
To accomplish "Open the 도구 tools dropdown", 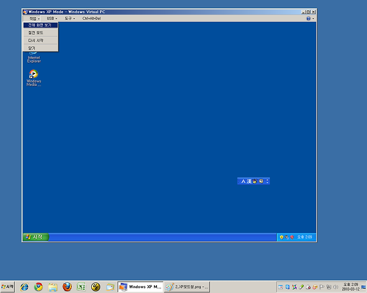I will (70, 18).
